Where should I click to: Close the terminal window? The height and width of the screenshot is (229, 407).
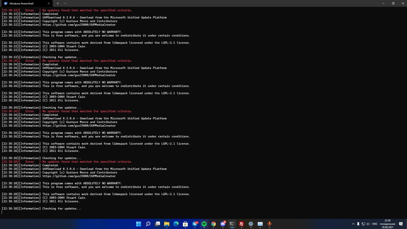coord(402,3)
